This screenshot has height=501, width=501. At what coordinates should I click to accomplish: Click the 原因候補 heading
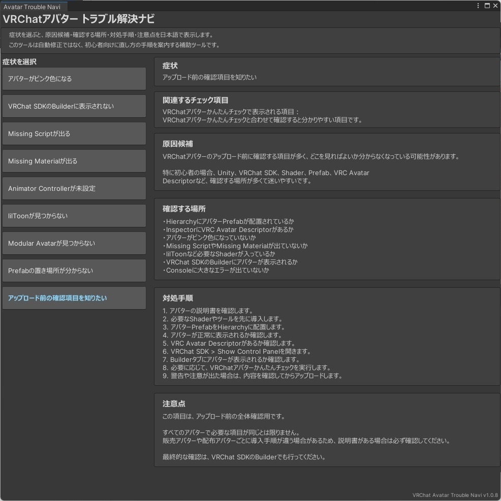[177, 144]
